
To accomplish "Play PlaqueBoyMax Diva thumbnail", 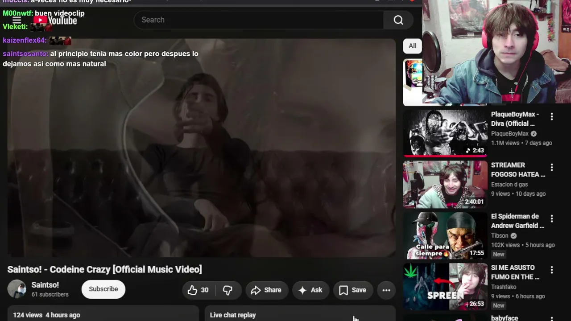I will pos(445,133).
